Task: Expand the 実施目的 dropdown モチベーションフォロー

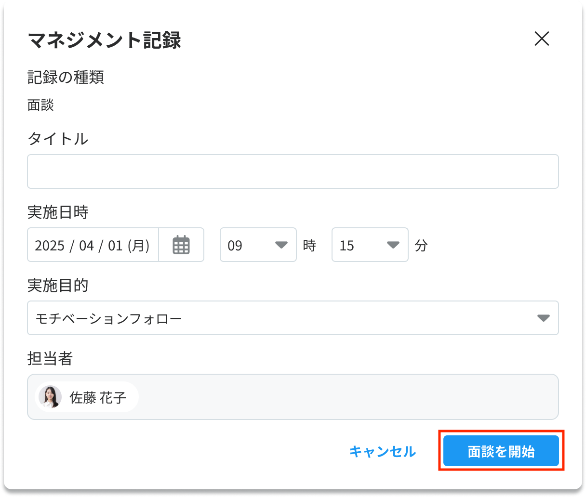Action: (293, 318)
